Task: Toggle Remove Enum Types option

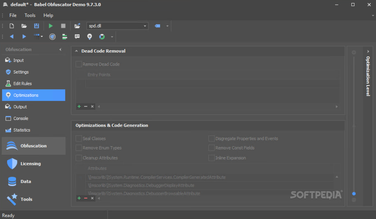Action: point(79,148)
